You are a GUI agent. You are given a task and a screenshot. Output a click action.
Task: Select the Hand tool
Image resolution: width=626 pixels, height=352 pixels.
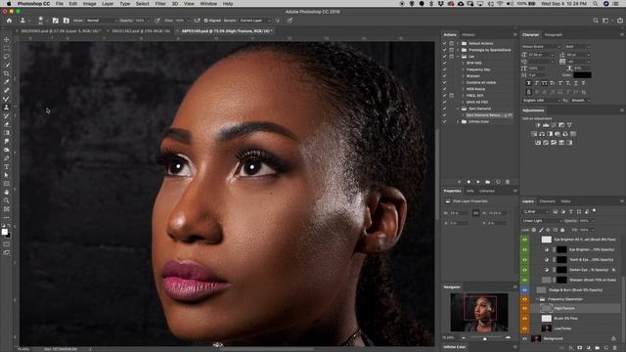point(7,192)
